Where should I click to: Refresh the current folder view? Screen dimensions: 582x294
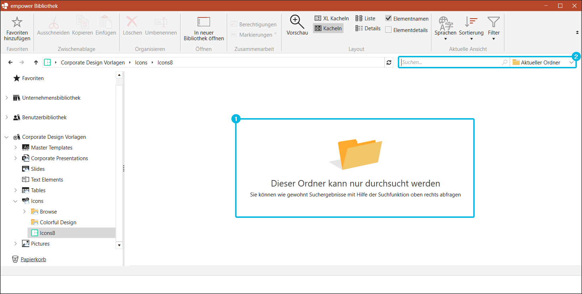[389, 62]
